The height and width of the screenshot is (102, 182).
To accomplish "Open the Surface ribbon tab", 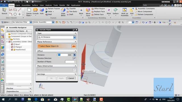I will 35,5.
